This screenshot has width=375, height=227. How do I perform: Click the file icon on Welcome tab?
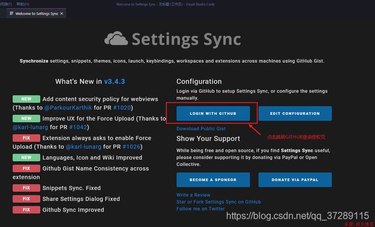coord(11,13)
